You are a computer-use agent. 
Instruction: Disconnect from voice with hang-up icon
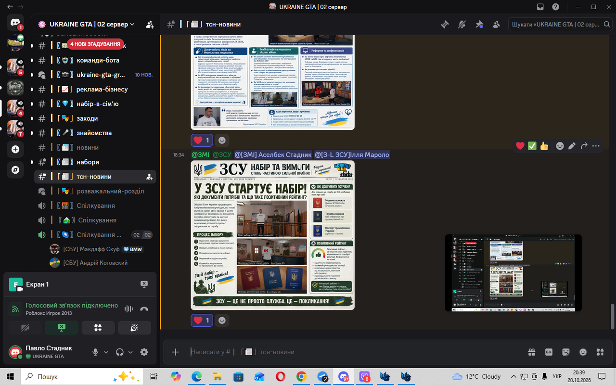pyautogui.click(x=144, y=309)
